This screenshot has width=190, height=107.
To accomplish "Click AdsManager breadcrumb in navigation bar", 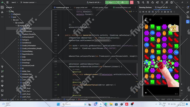I will point(69,99).
